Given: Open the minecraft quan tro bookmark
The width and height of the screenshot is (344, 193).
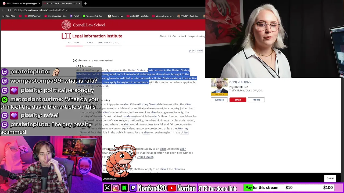Looking at the screenshot, I should pos(163,16).
